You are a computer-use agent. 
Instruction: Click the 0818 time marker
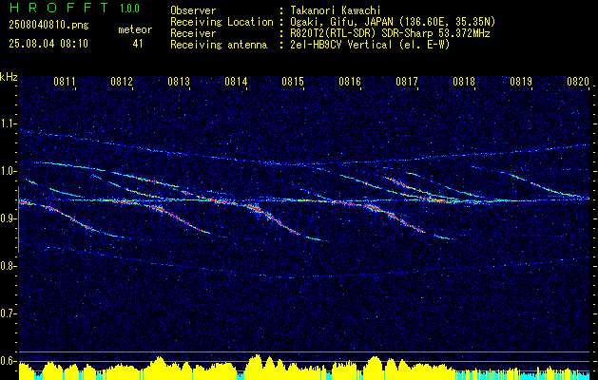[x=464, y=81]
